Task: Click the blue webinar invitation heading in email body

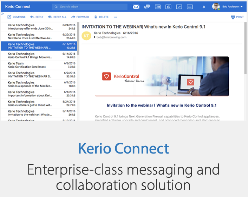Action: 162,105
